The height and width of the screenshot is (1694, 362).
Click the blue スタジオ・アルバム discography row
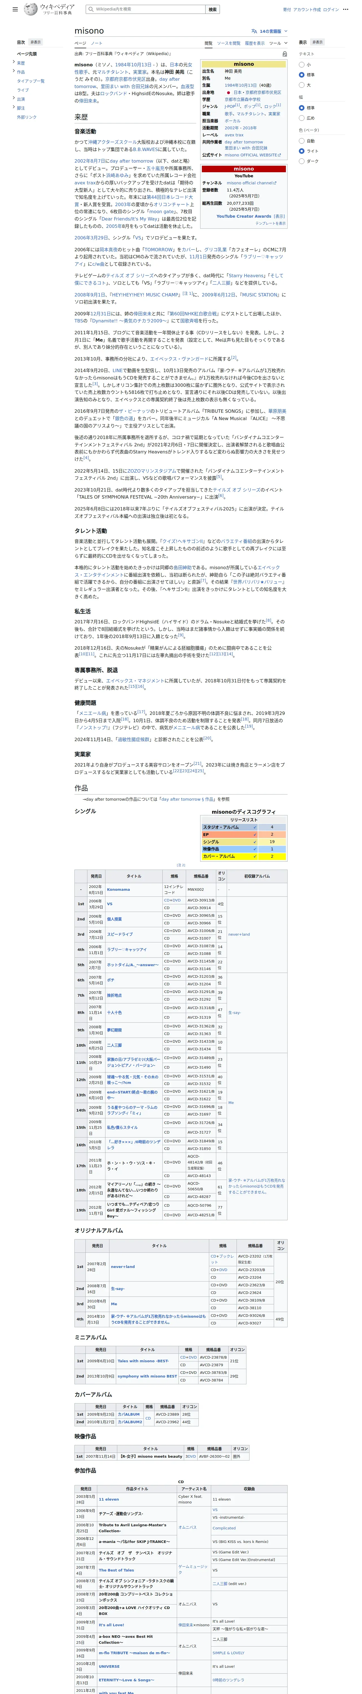pyautogui.click(x=244, y=827)
